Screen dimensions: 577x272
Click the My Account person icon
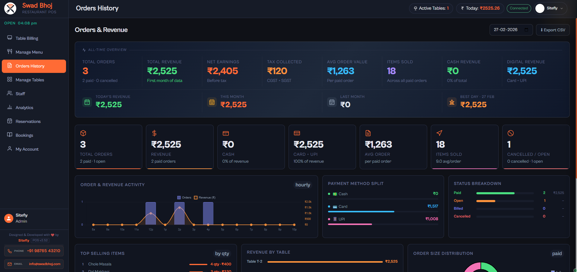[x=10, y=149]
